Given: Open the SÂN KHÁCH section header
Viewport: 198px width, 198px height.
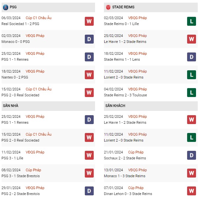Looking at the screenshot, I should point(151,106).
